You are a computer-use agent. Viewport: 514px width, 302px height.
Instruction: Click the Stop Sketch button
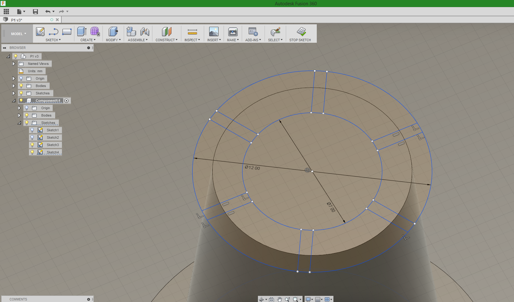tap(300, 34)
